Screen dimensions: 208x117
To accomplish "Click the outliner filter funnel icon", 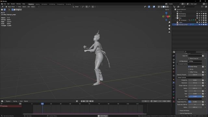I will tap(202, 6).
